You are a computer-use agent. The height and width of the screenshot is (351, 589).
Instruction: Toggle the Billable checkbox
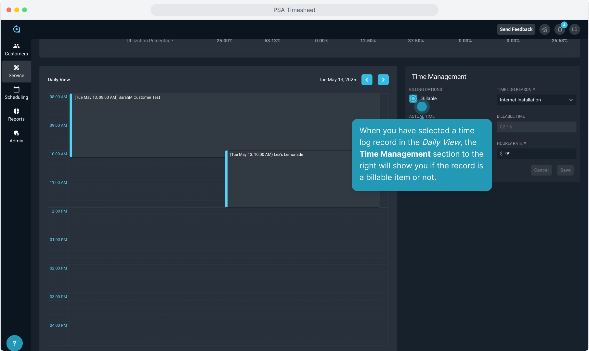[413, 98]
